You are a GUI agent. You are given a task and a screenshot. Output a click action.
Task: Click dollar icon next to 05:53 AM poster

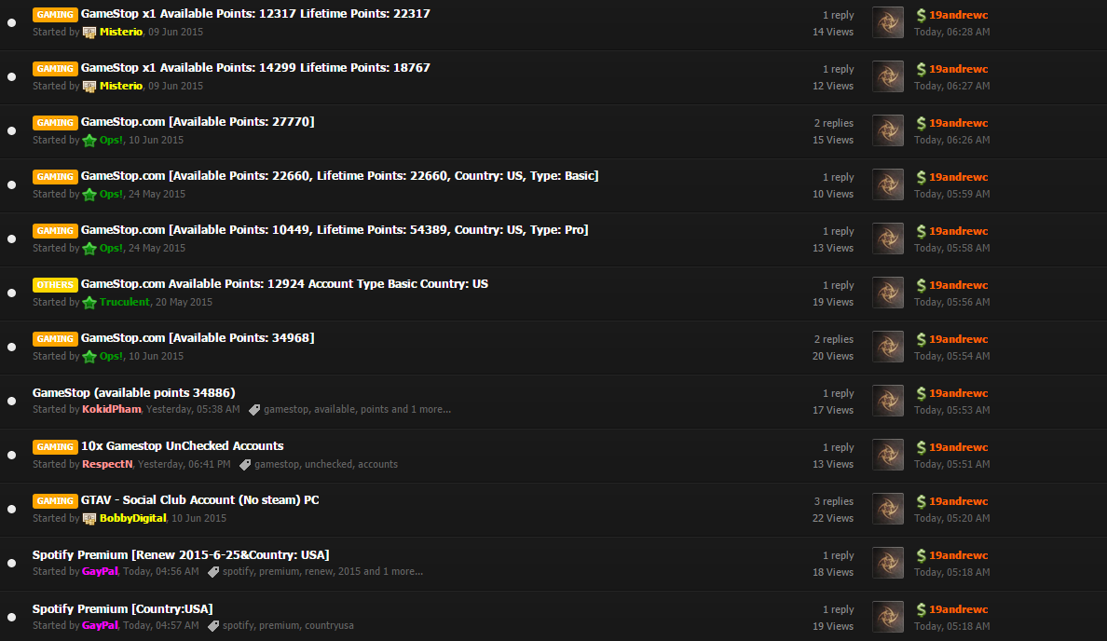click(x=921, y=392)
